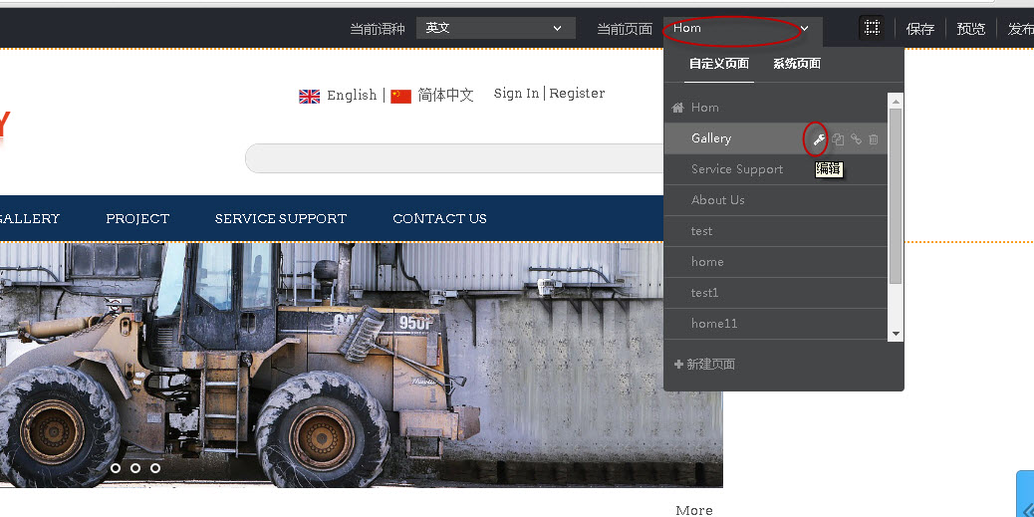The image size is (1034, 517).
Task: Click the link icon on Gallery row
Action: (856, 139)
